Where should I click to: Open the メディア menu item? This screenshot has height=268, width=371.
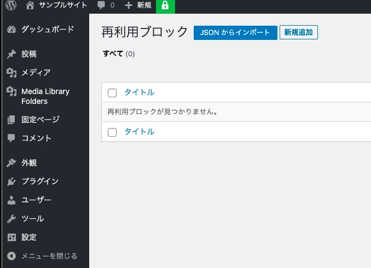tap(36, 73)
